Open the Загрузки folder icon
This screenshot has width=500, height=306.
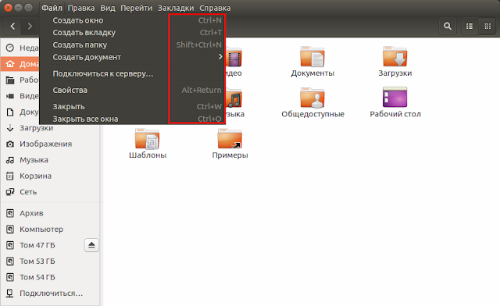(x=395, y=57)
